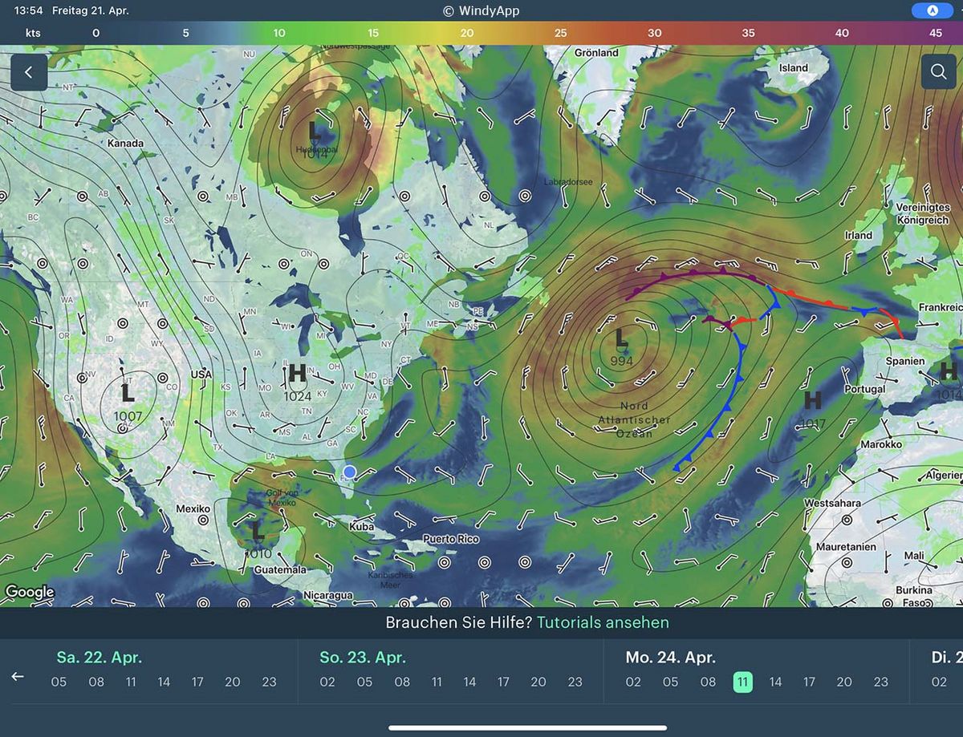Image resolution: width=963 pixels, height=737 pixels.
Task: Tap the Spanien map label
Action: 905,361
